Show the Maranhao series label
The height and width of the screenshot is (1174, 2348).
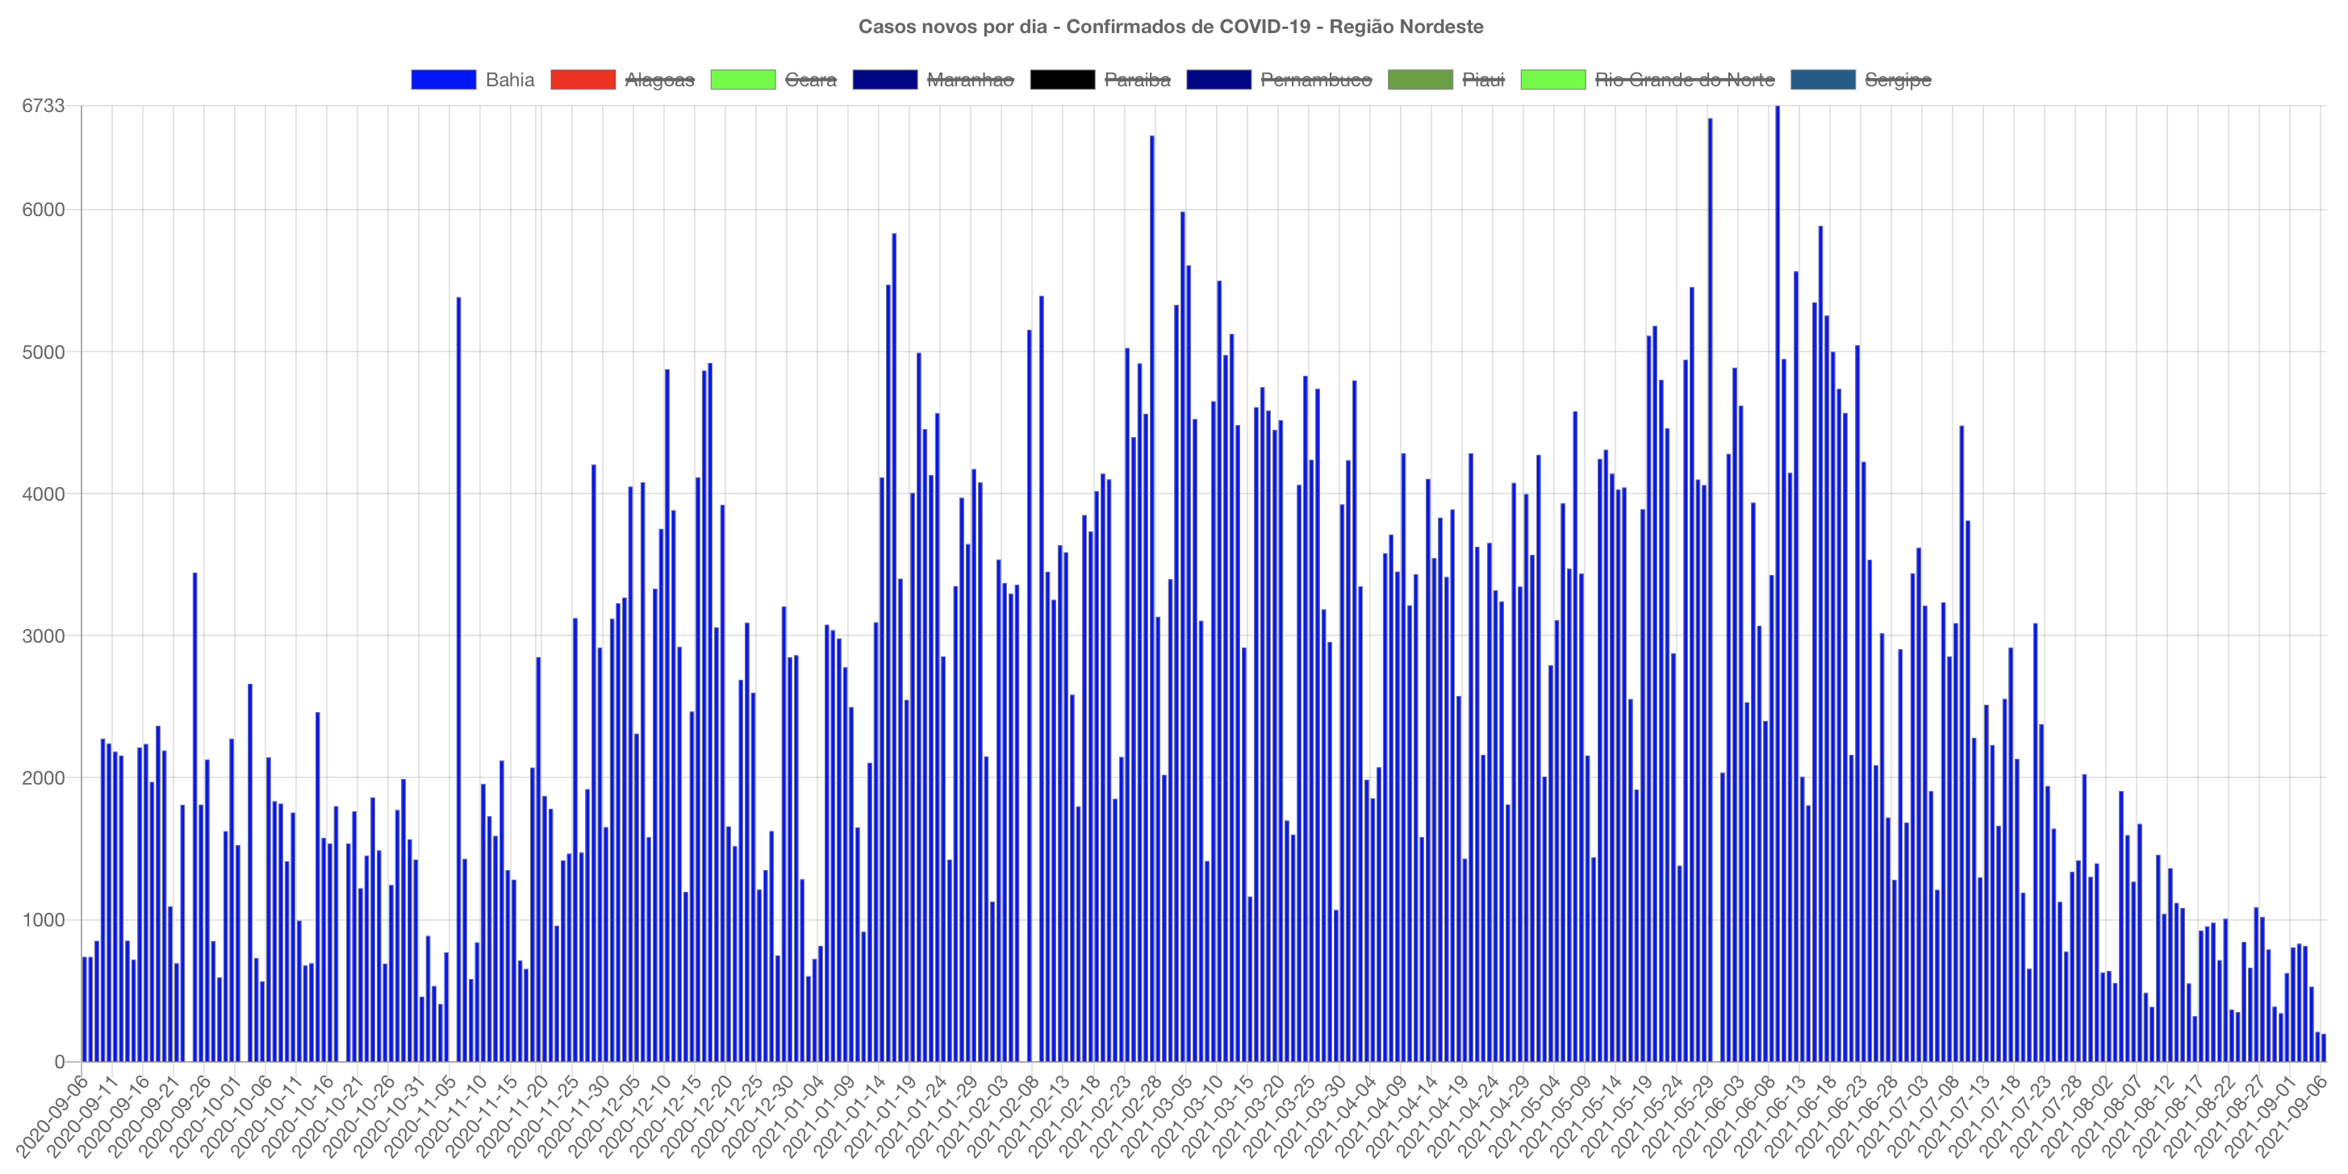(970, 80)
